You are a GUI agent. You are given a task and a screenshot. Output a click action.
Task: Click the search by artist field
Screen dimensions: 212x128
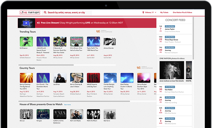click(x=67, y=13)
